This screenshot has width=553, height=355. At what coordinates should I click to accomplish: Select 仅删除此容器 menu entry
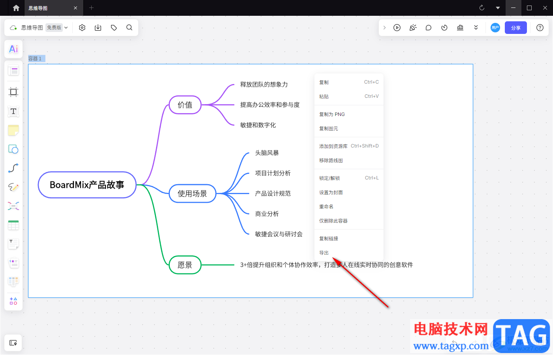349,221
